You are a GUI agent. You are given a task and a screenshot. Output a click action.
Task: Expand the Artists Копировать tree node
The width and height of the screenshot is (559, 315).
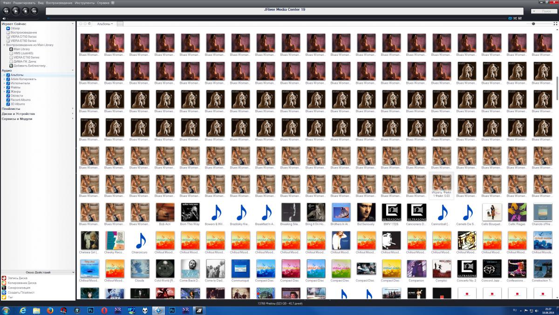pyautogui.click(x=4, y=79)
